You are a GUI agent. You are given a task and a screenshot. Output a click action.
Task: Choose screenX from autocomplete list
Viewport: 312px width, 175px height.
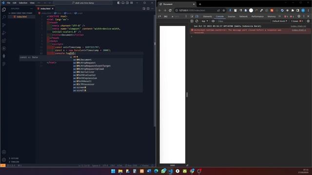[108, 87]
